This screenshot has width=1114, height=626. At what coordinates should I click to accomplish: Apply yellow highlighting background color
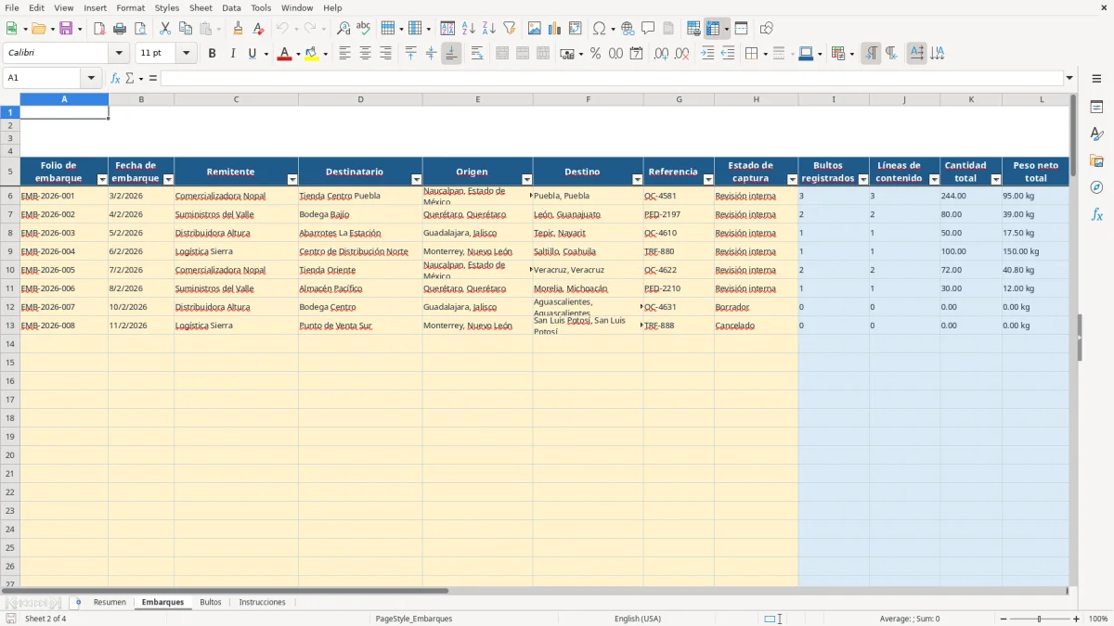pyautogui.click(x=312, y=54)
